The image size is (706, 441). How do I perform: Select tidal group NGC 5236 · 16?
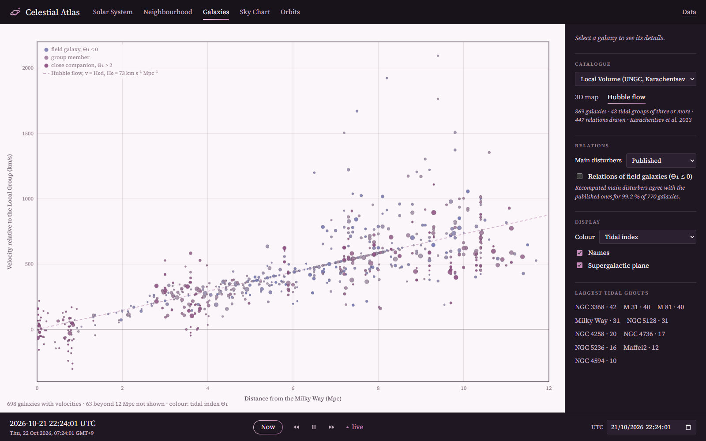pyautogui.click(x=596, y=348)
